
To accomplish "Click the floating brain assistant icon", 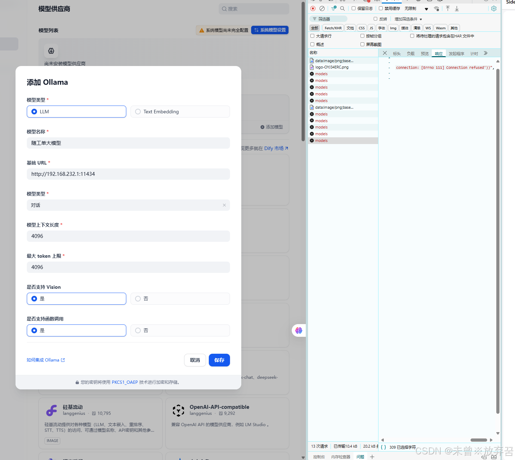I will 299,330.
